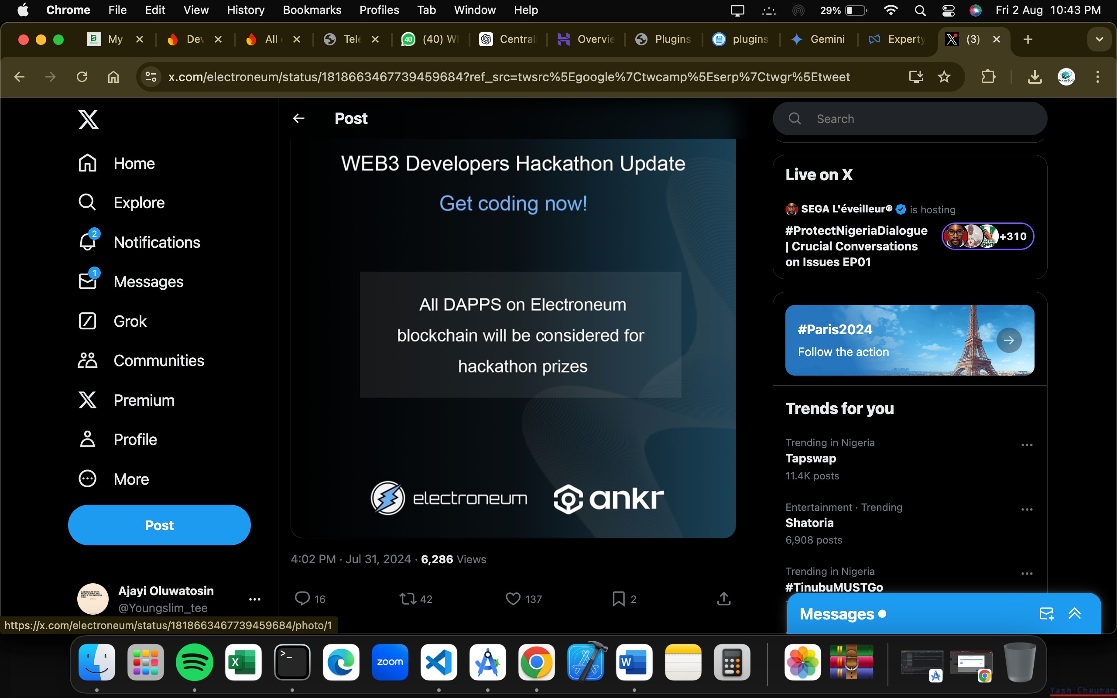Screen dimensions: 1117x698
Task: Open Grok in sidebar
Action: point(112,321)
